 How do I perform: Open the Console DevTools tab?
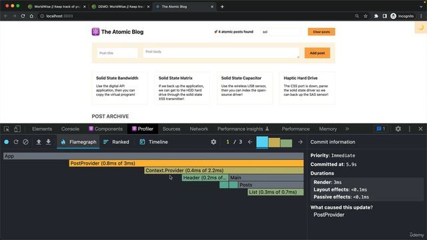click(70, 129)
